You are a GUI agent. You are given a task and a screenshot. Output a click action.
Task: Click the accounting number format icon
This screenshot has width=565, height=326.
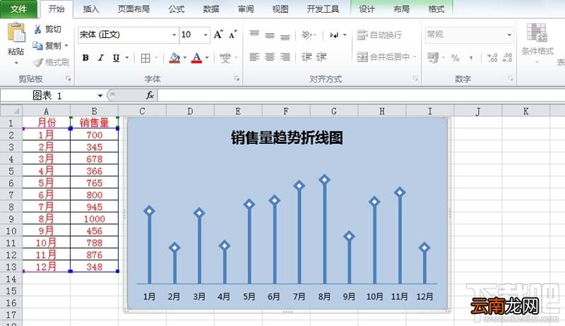coord(433,58)
